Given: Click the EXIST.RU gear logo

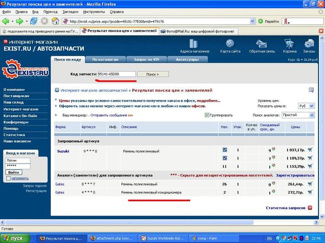Looking at the screenshot, I should tap(25, 69).
